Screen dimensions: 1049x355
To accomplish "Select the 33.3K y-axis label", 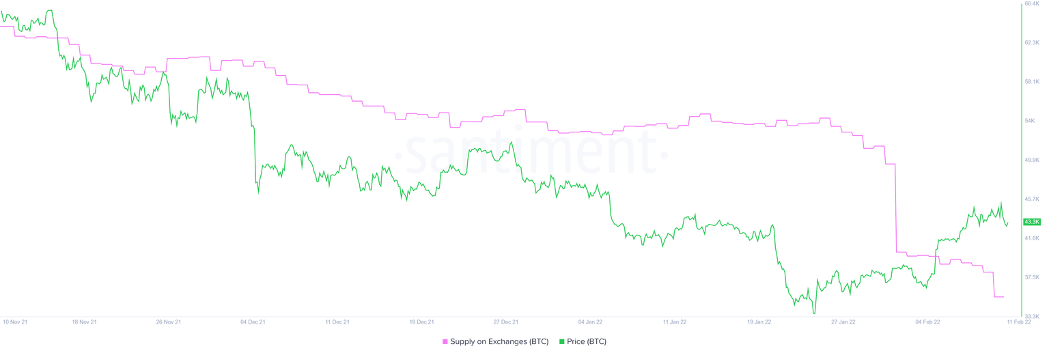I will click(x=1032, y=317).
